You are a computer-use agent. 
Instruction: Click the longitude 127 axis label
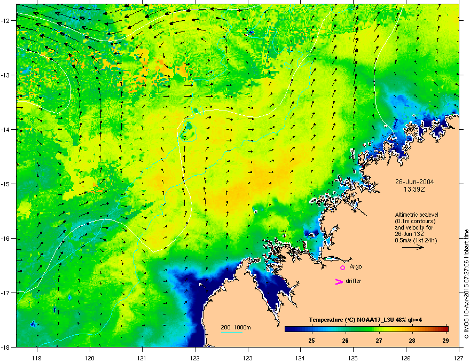tap(459, 358)
